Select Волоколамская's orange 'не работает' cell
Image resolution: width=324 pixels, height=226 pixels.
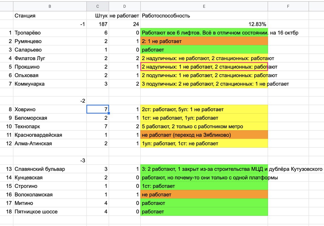(x=204, y=195)
